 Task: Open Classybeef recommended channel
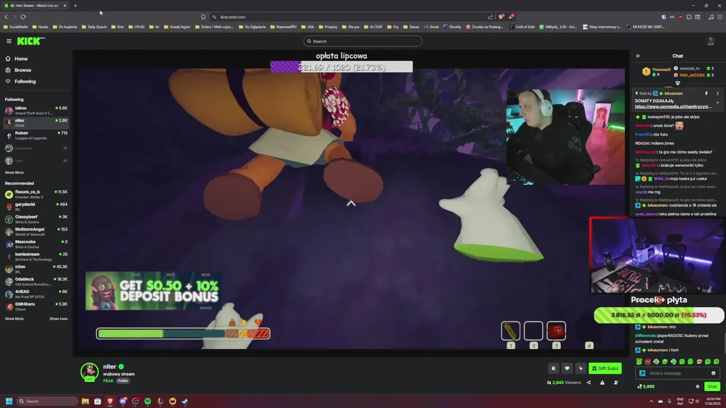pyautogui.click(x=36, y=219)
